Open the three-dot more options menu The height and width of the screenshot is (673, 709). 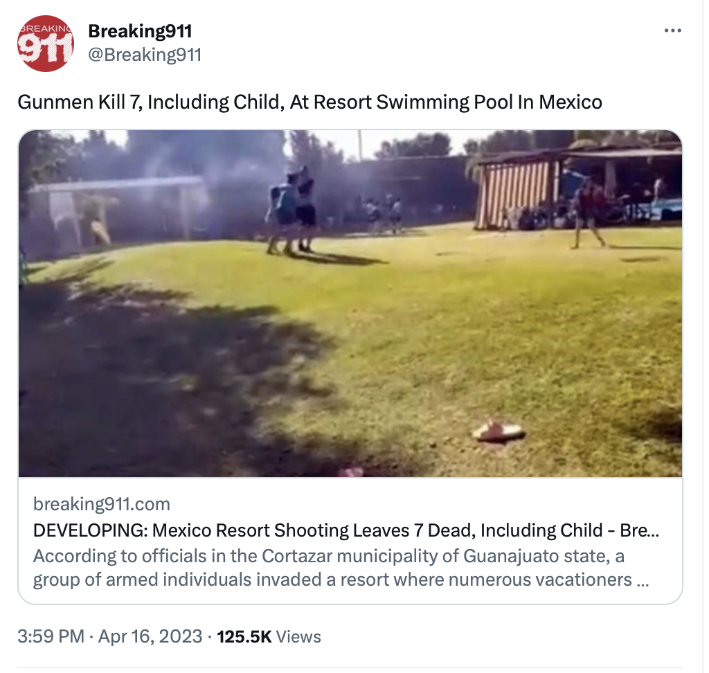672,30
